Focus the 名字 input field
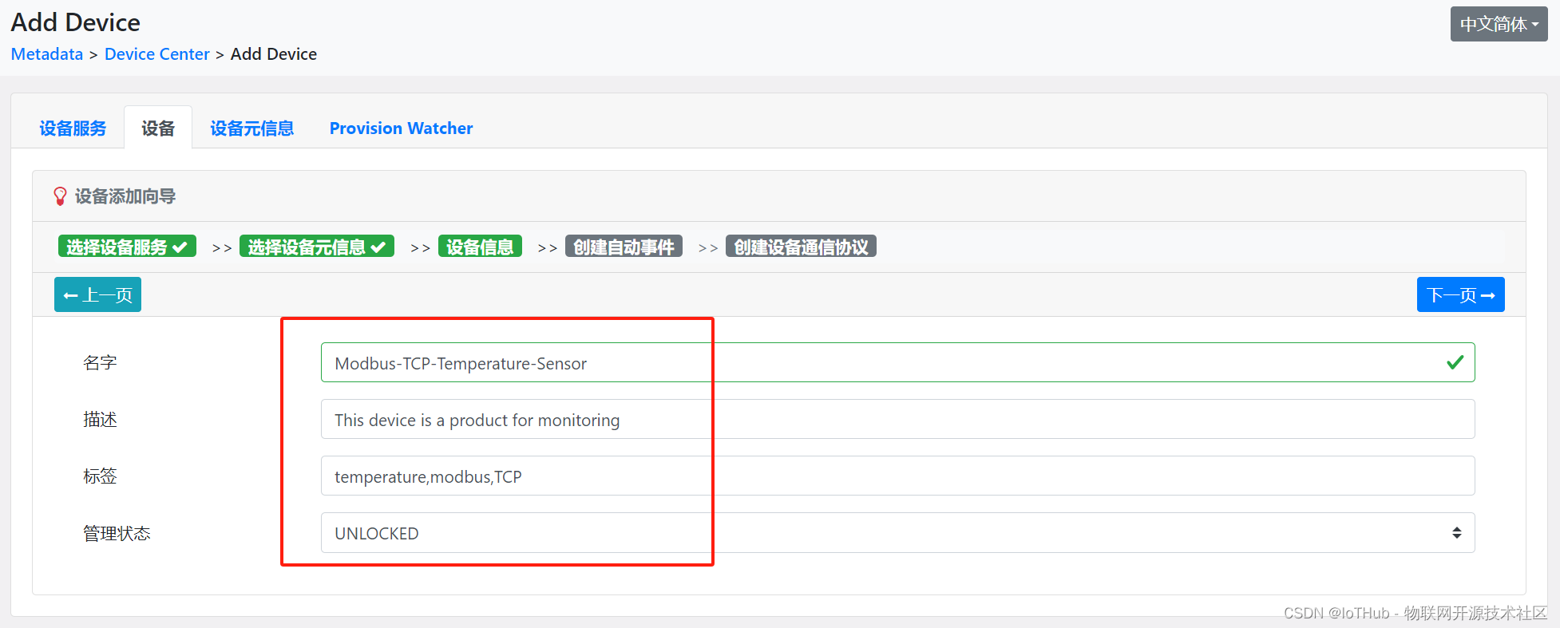Viewport: 1560px width, 628px height. (x=897, y=362)
